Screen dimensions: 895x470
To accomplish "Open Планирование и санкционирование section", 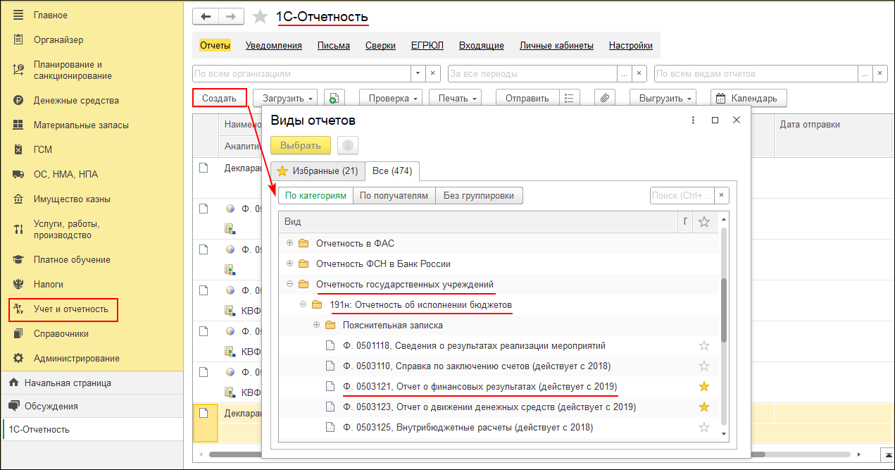I will point(73,70).
